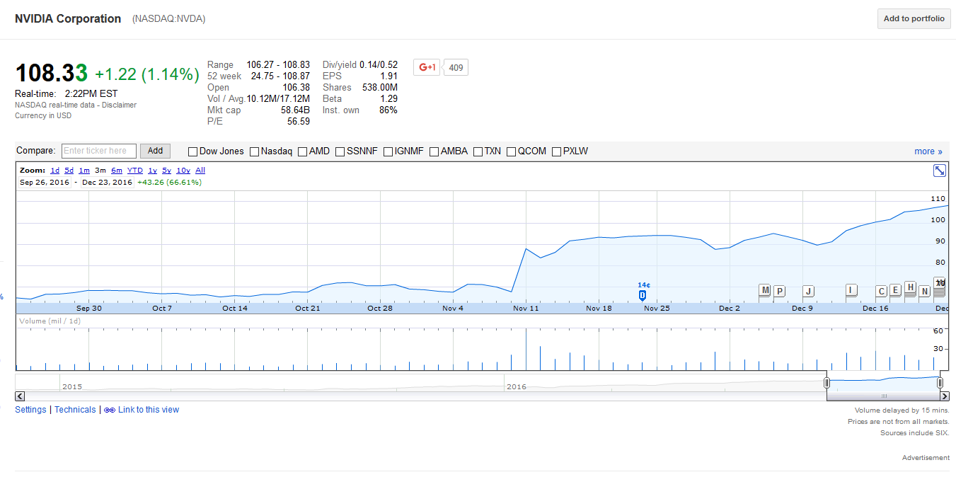Click the chain icon beside Link to this view
Image resolution: width=956 pixels, height=477 pixels.
coord(110,410)
